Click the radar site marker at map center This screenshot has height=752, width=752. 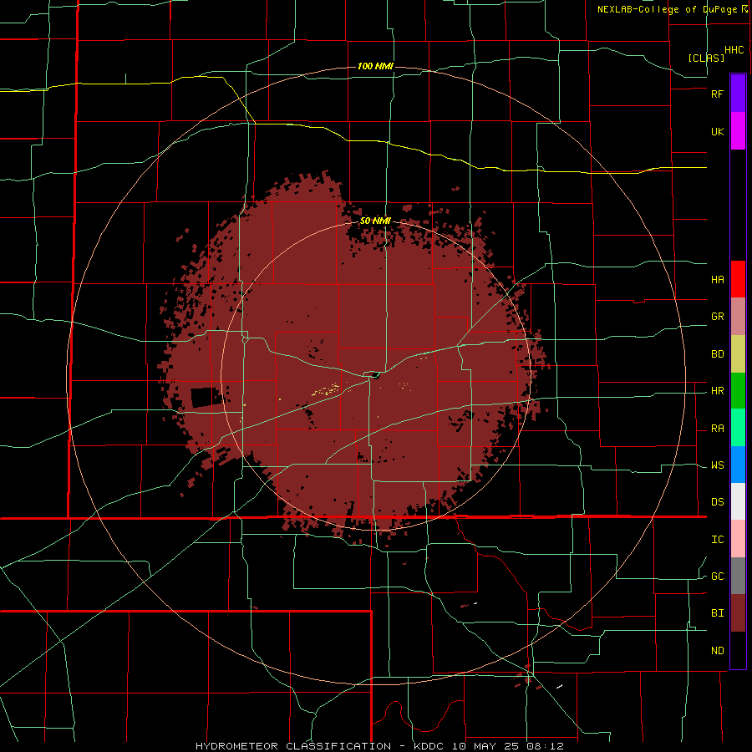pyautogui.click(x=375, y=375)
